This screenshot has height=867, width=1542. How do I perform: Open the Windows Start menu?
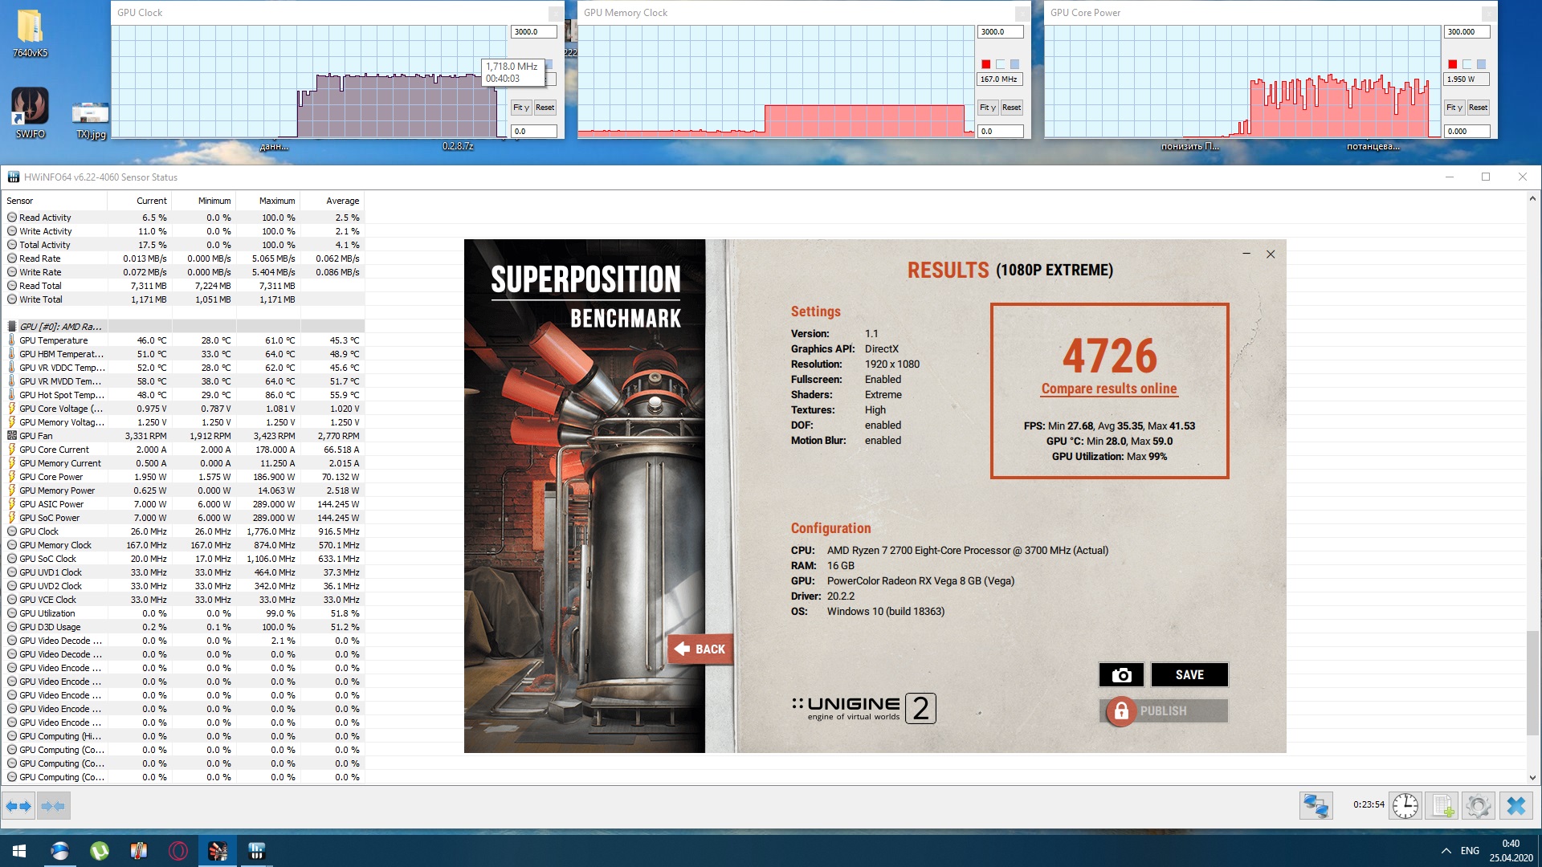pyautogui.click(x=19, y=851)
